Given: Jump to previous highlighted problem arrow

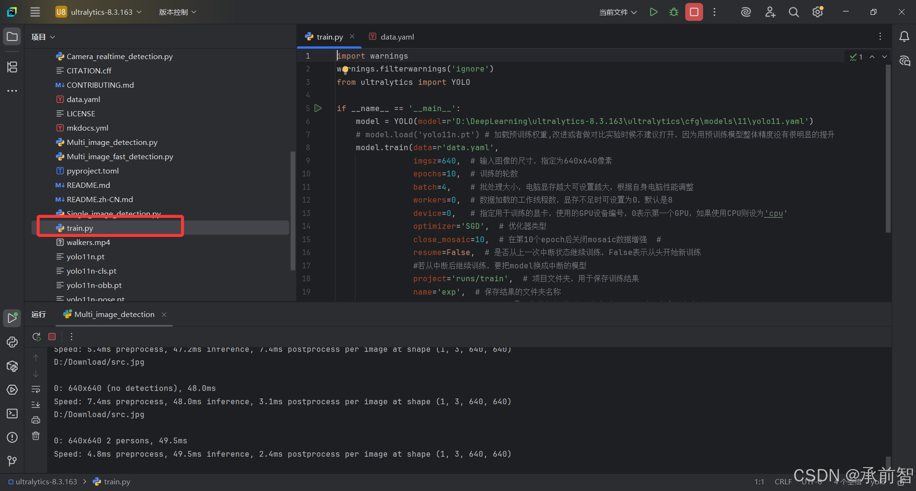Looking at the screenshot, I should (872, 57).
